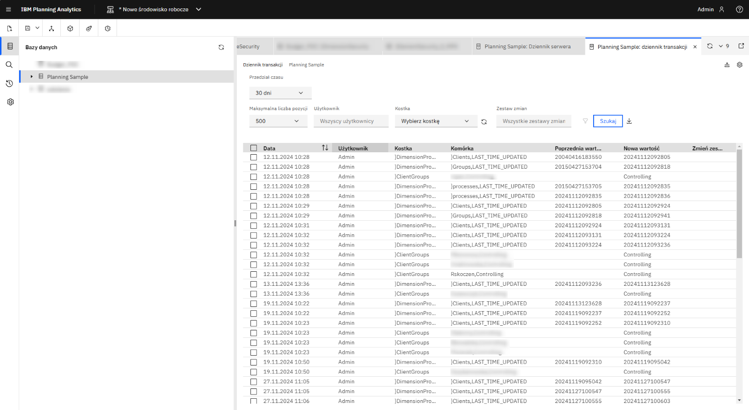Open the history icon in sidebar
Viewport: 749px width, 410px height.
[x=9, y=83]
